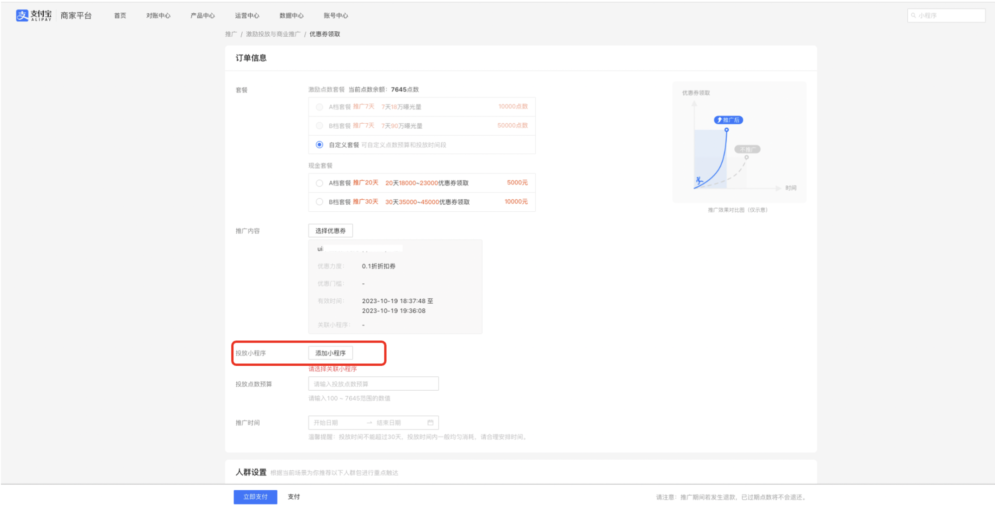
Task: Click the 请选择关联小程序 error message
Action: click(x=333, y=369)
